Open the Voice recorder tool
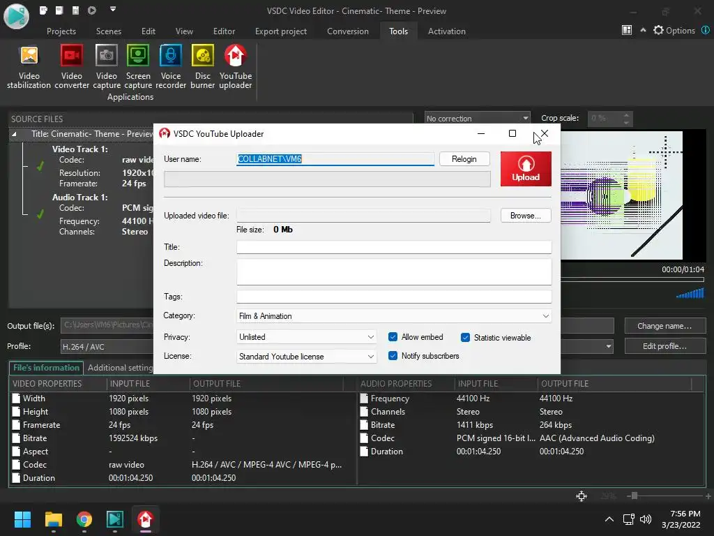The height and width of the screenshot is (536, 714). (x=171, y=67)
